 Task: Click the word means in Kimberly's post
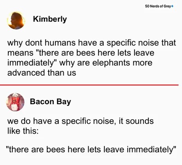tap(21, 53)
